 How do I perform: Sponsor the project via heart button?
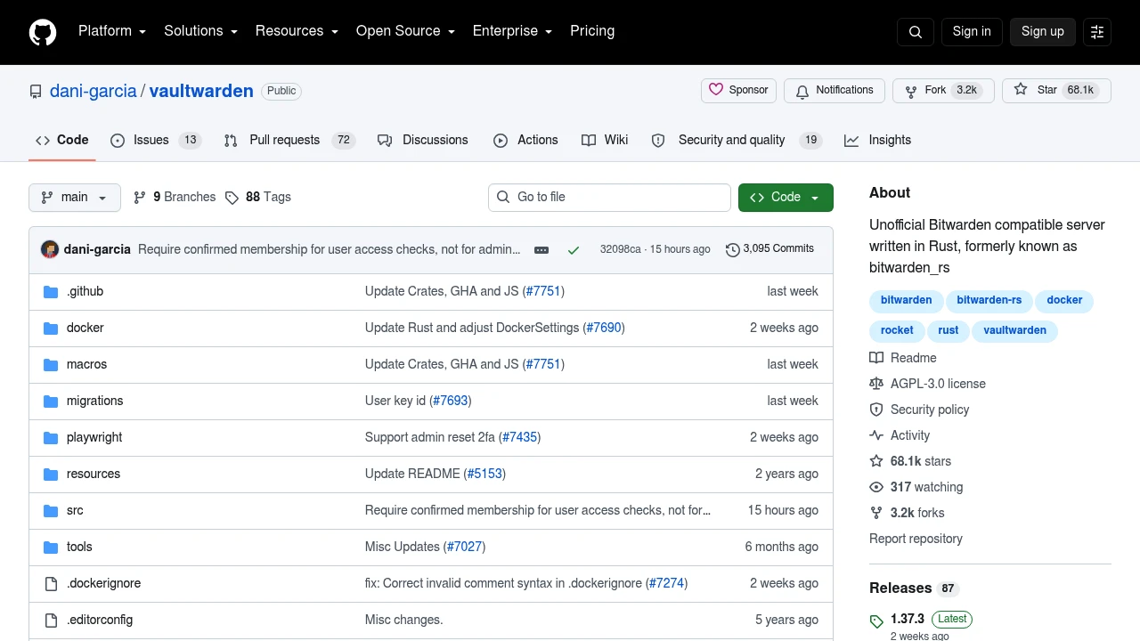(x=738, y=91)
